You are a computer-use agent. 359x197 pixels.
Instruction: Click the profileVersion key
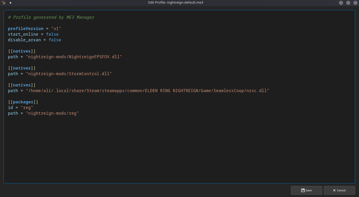pos(26,28)
